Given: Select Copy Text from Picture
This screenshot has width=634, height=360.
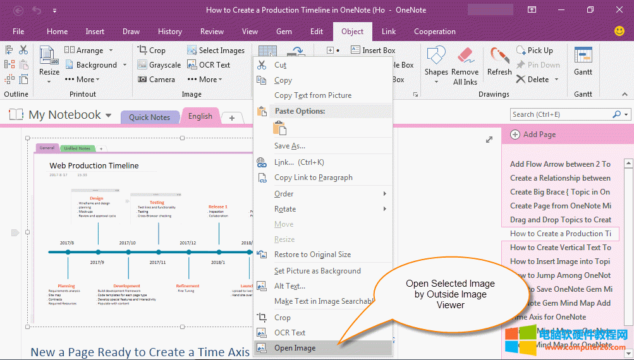Looking at the screenshot, I should (x=313, y=95).
